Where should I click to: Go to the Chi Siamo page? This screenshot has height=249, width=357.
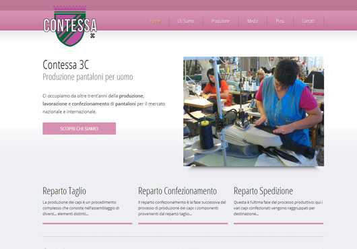(x=186, y=21)
